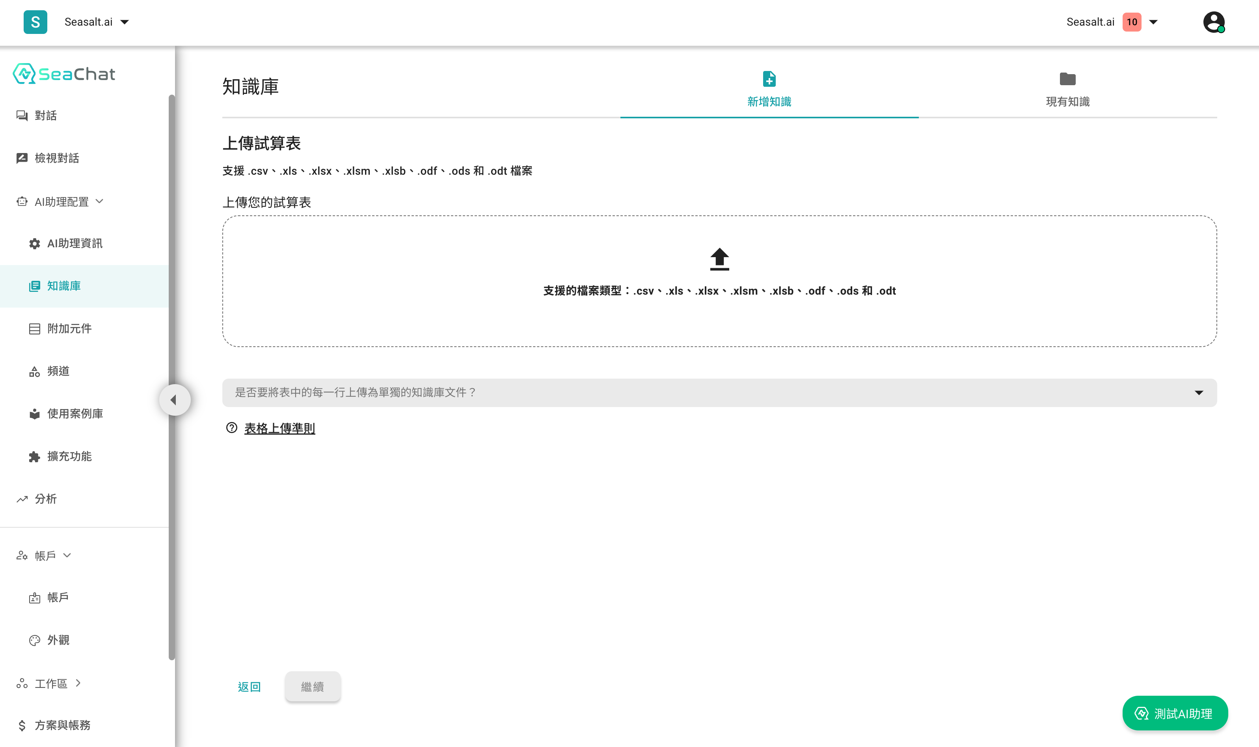The image size is (1259, 747).
Task: Click the 帳戶 ID badge icon
Action: [x=34, y=598]
